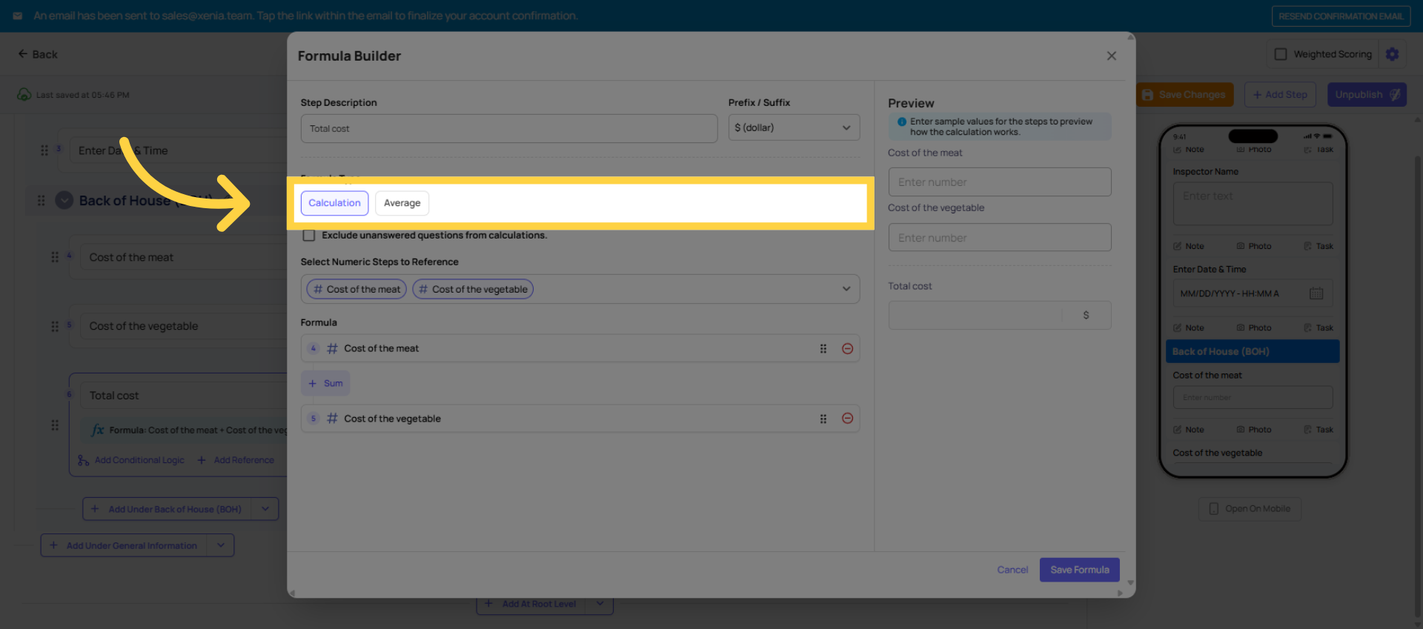Click Add Under Back of House (BOH) button
This screenshot has height=629, width=1423.
click(167, 509)
